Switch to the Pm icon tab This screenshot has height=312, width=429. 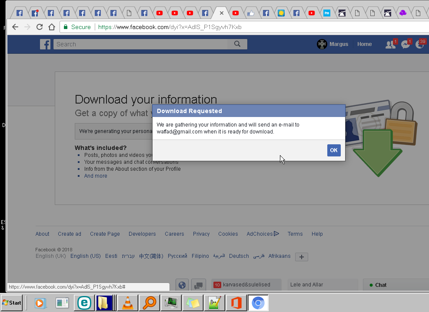point(327,13)
